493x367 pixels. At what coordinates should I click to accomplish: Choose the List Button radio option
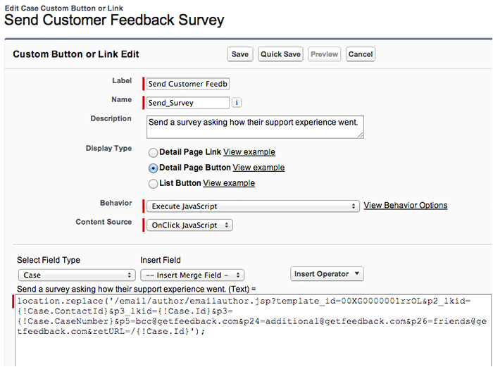pos(153,184)
